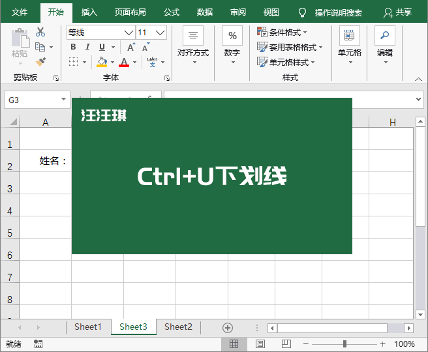Click 操作说明搜索 tell me search
The width and height of the screenshot is (428, 352).
point(338,13)
